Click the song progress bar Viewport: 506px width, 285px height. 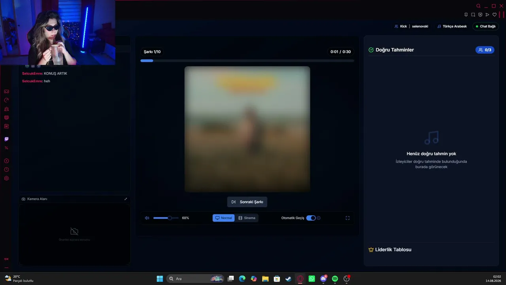click(247, 61)
